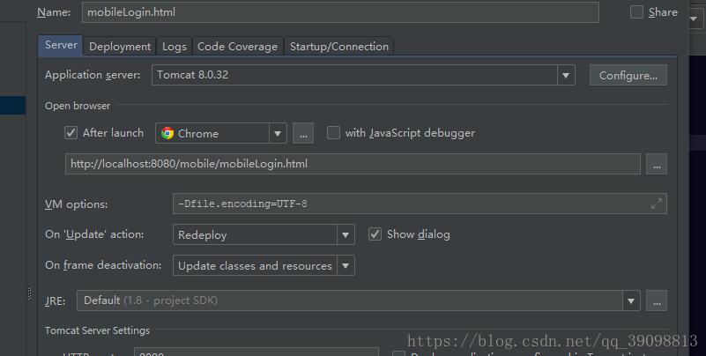Click the JRE browse ellipsis button
The height and width of the screenshot is (356, 706).
[x=657, y=300]
